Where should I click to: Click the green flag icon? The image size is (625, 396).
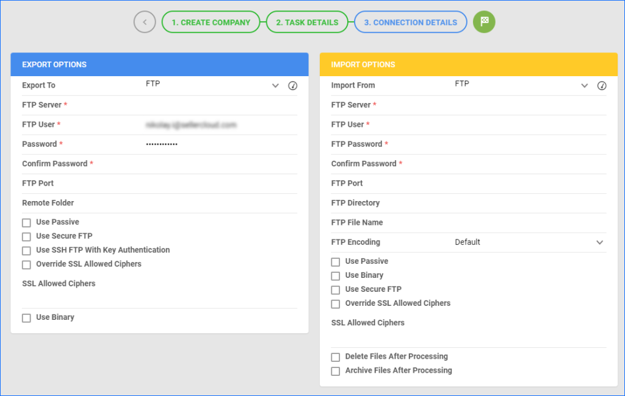click(x=484, y=22)
